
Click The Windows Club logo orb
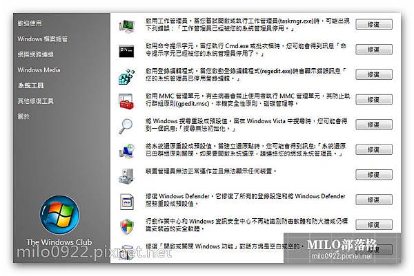59,215
